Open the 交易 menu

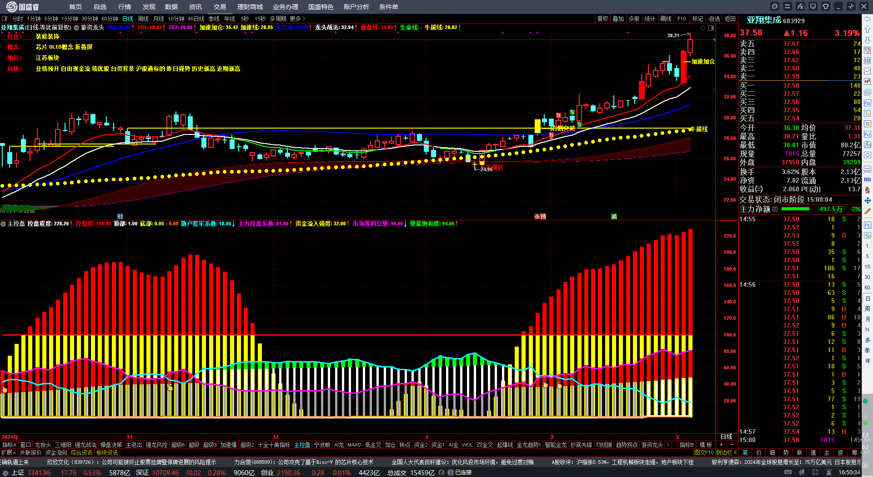coord(220,7)
